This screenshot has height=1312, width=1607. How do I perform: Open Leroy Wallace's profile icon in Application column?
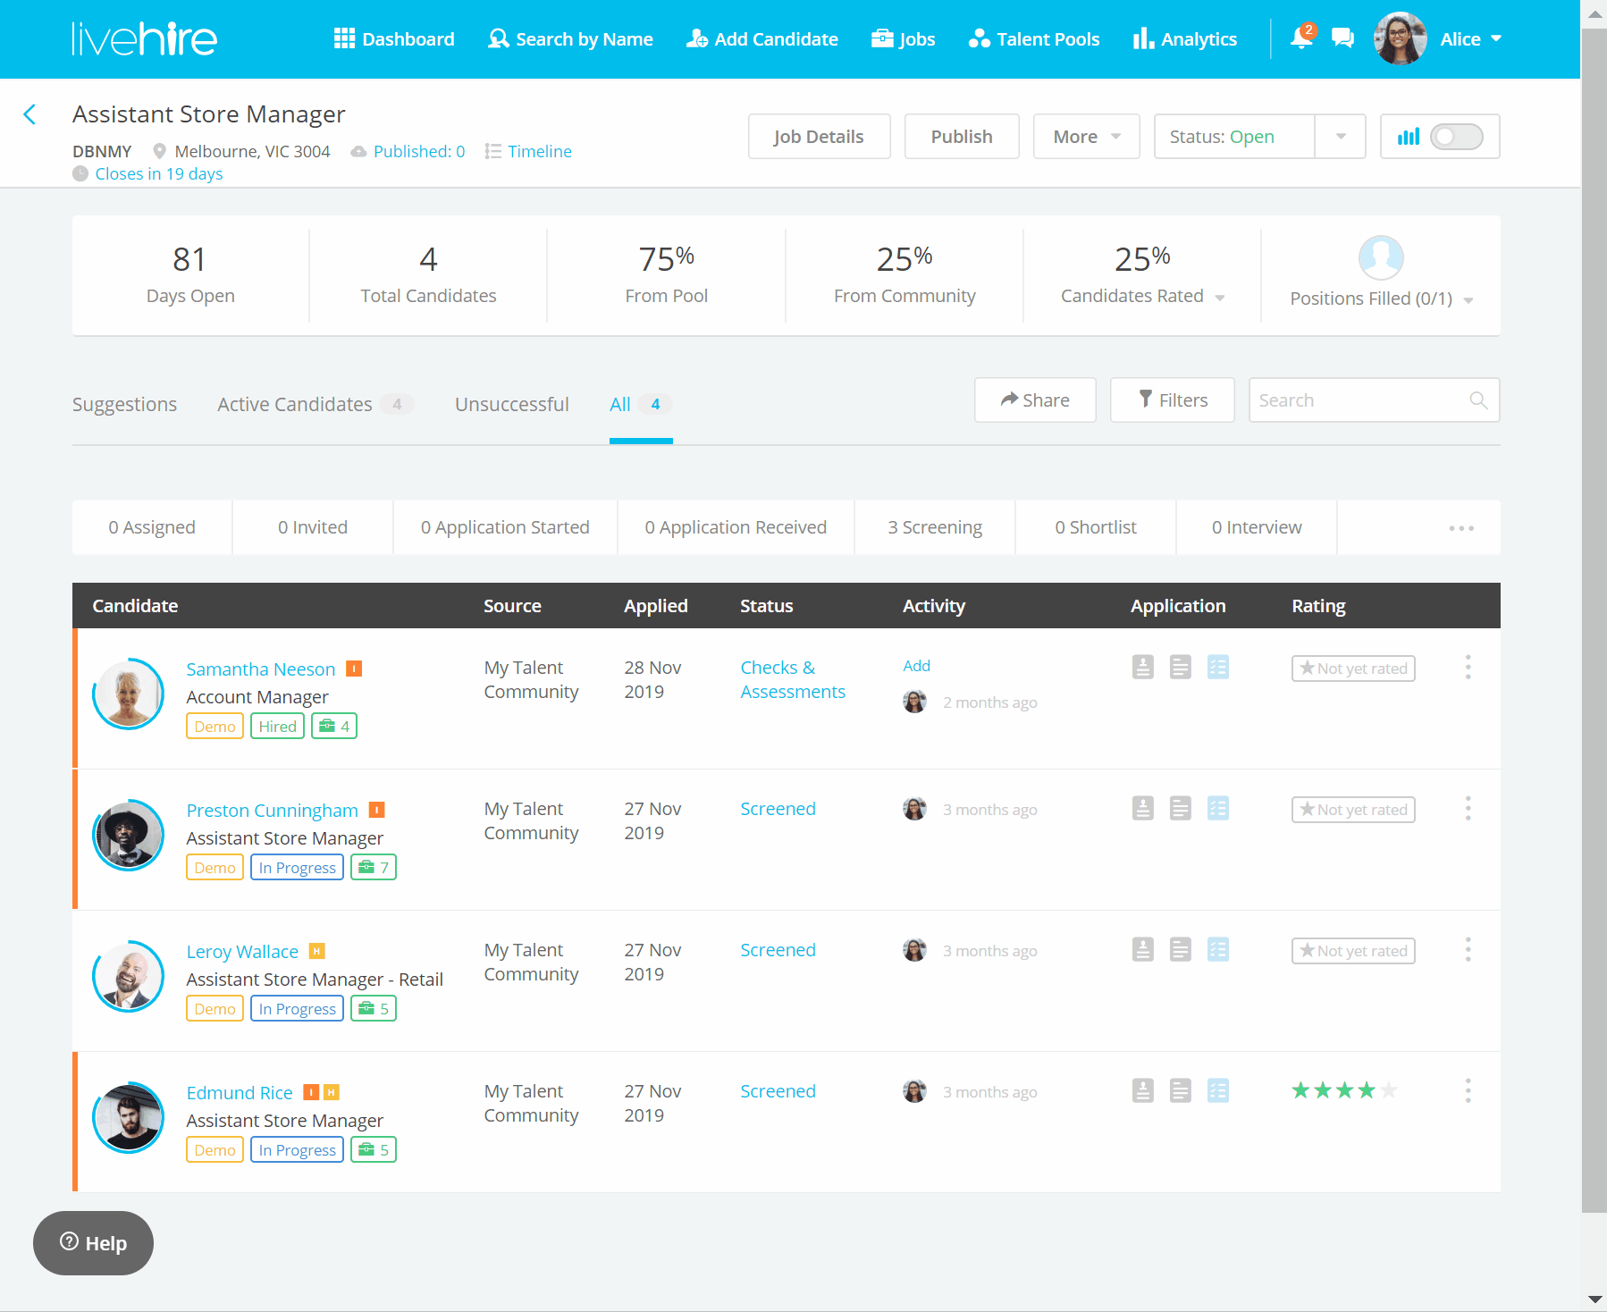[x=1143, y=949]
